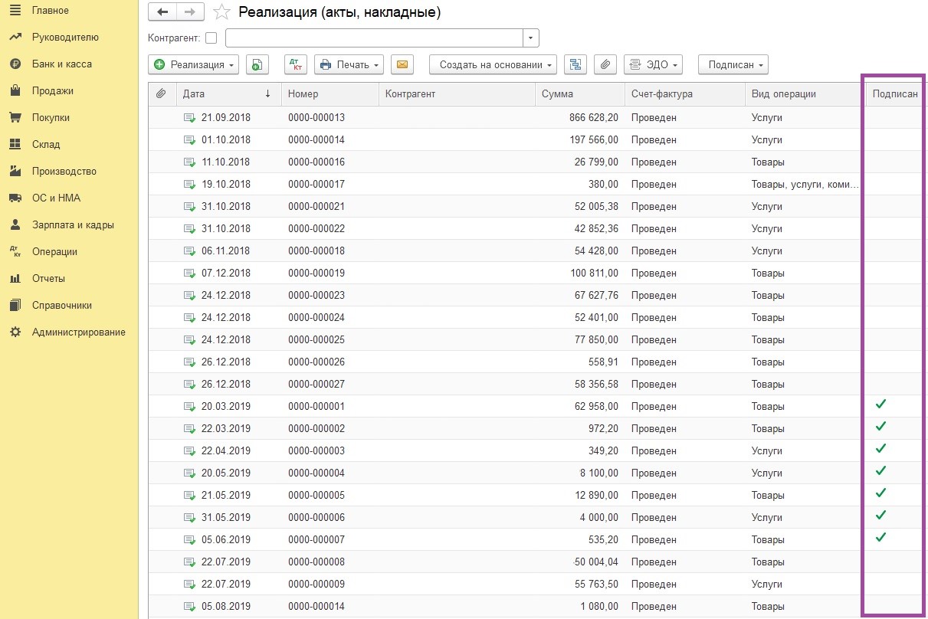Click document icon in row 05.08.2019

click(189, 607)
